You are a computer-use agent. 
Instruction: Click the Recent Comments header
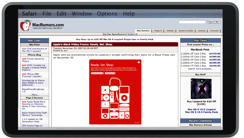[200, 121]
